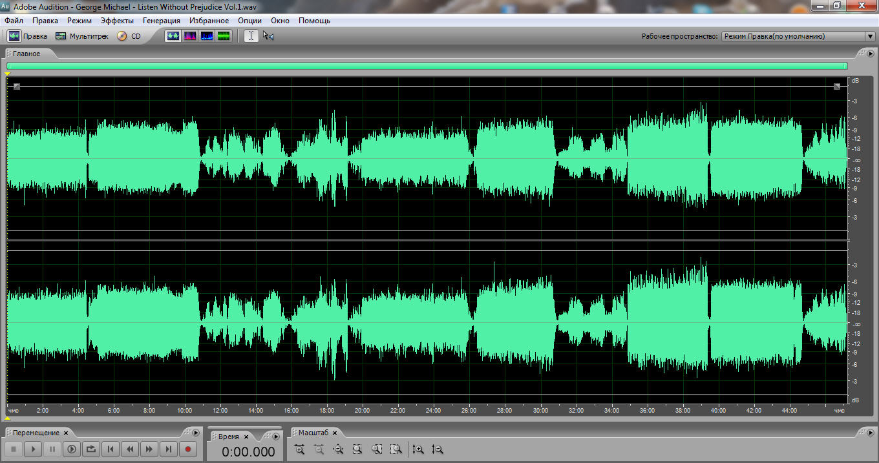Select waveform display mode icon
The width and height of the screenshot is (879, 463).
point(173,36)
